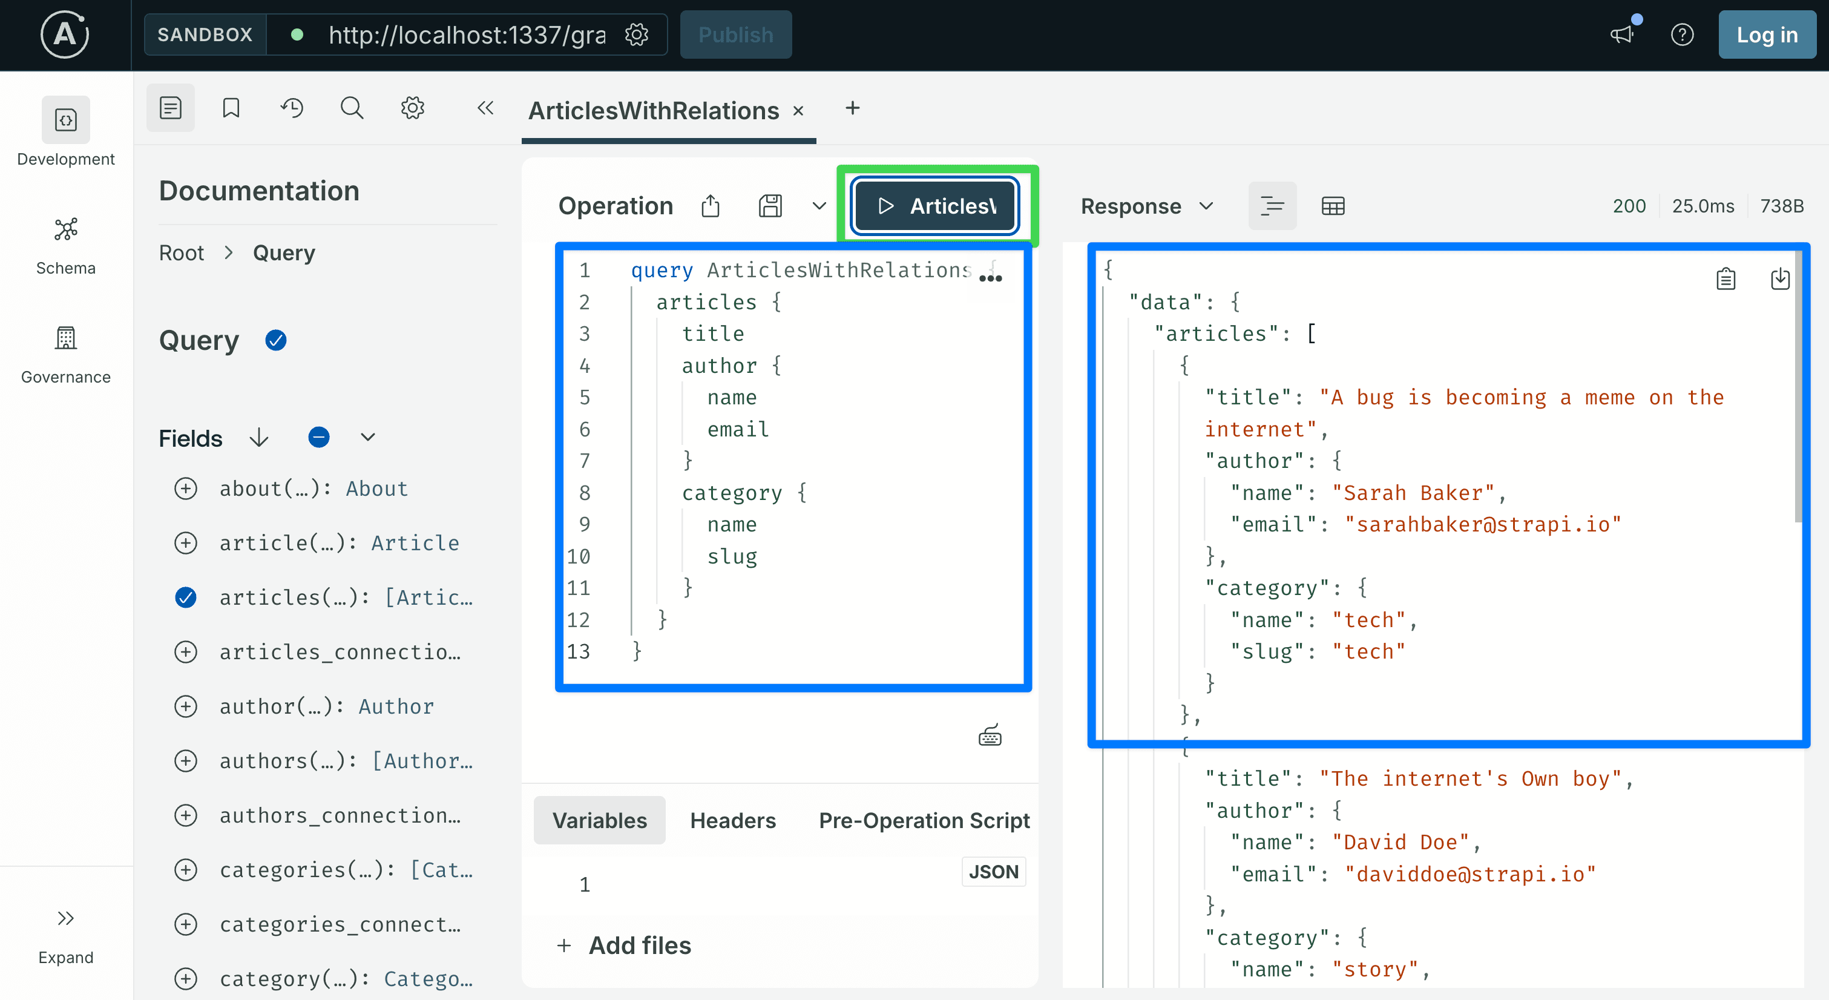This screenshot has width=1829, height=1000.
Task: Open the Schema sidebar icon
Action: click(65, 229)
